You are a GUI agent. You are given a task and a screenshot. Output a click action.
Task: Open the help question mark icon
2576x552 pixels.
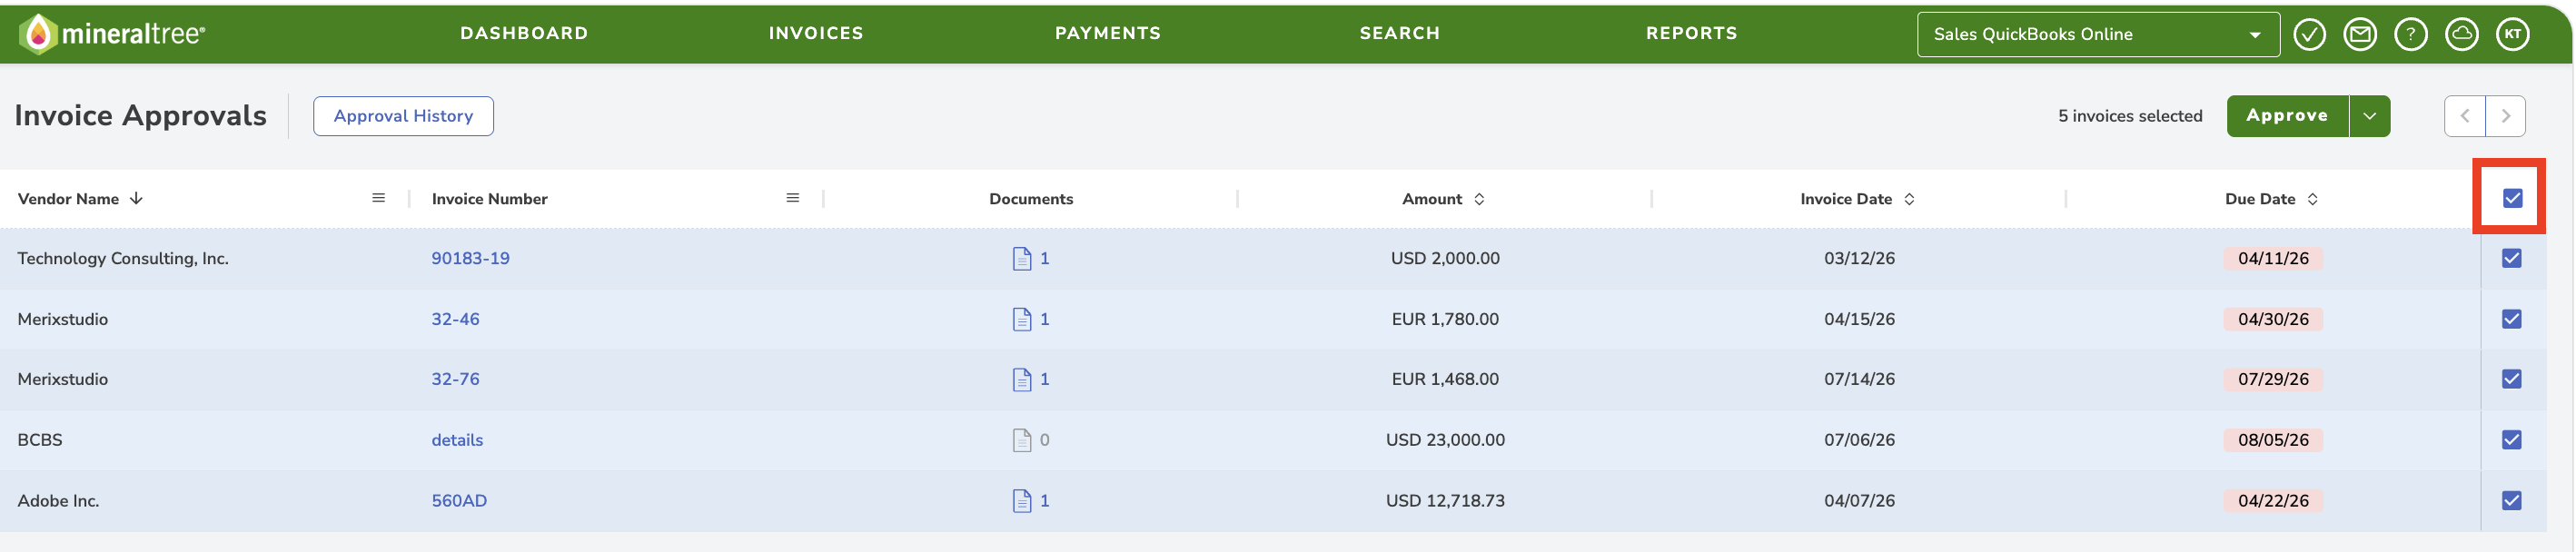2411,35
